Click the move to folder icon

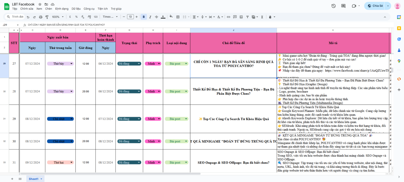coord(46,4)
